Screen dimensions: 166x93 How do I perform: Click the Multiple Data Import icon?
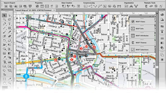[x=11, y=6]
